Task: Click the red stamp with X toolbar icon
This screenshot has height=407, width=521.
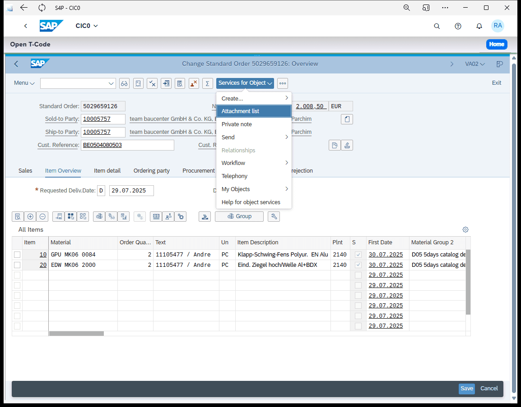Action: pyautogui.click(x=194, y=83)
